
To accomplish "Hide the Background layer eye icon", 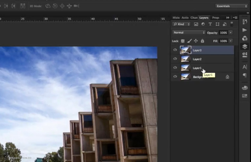I will point(175,77).
